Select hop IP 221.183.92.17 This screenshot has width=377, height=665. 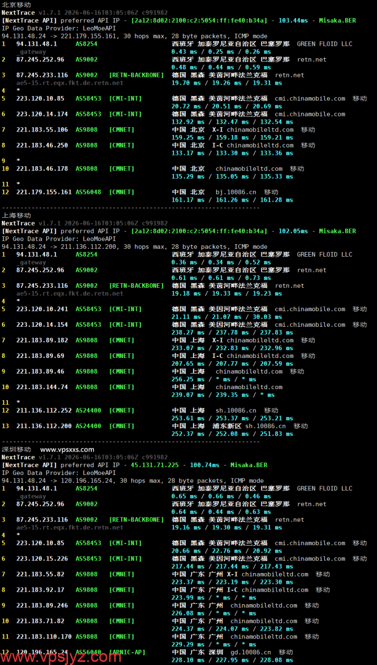(x=40, y=590)
